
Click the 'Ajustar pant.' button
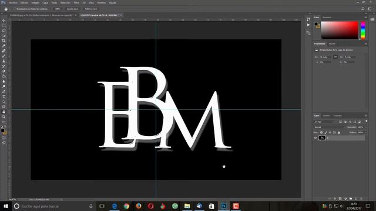click(72, 9)
